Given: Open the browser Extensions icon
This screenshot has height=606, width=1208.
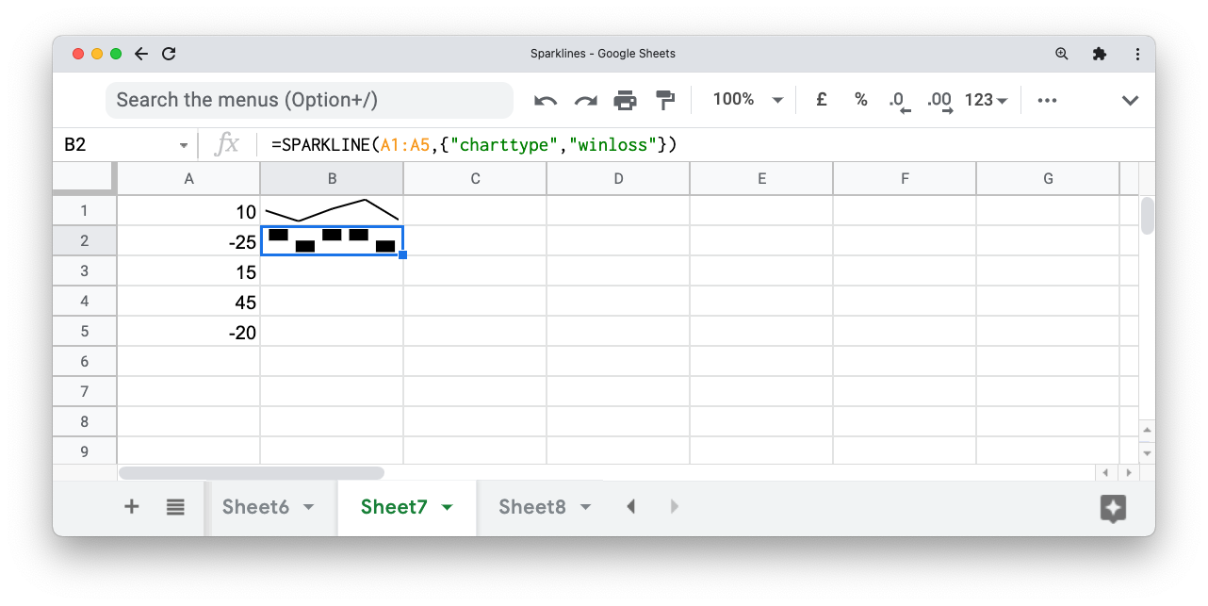Looking at the screenshot, I should [x=1100, y=54].
